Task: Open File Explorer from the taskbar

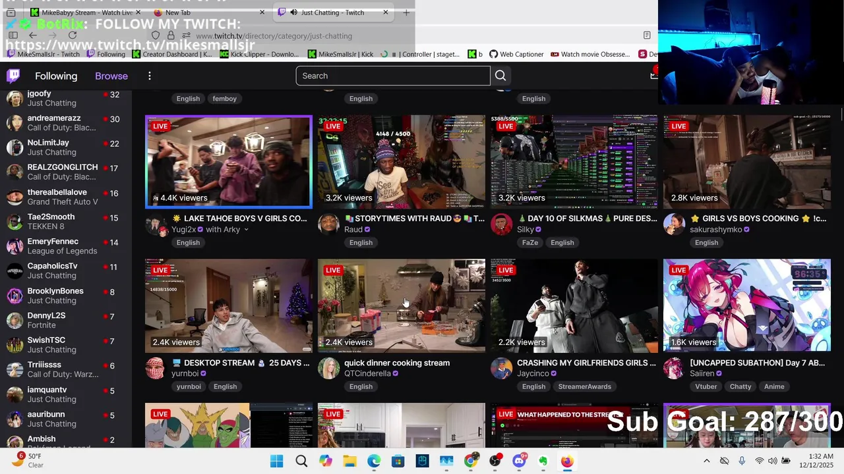Action: pos(349,461)
